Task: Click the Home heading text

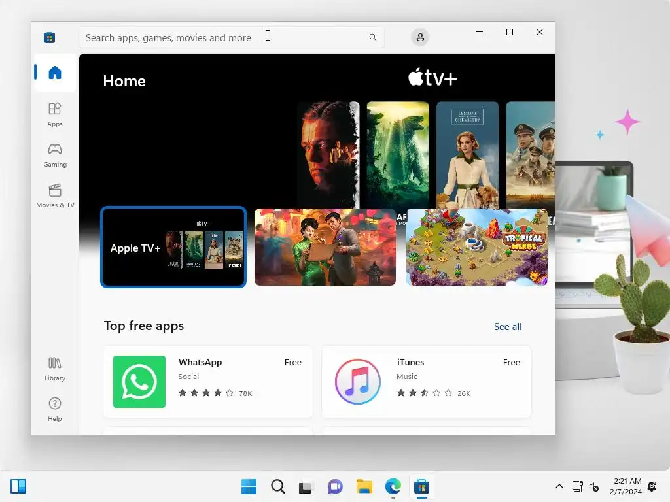Action: pyautogui.click(x=124, y=81)
